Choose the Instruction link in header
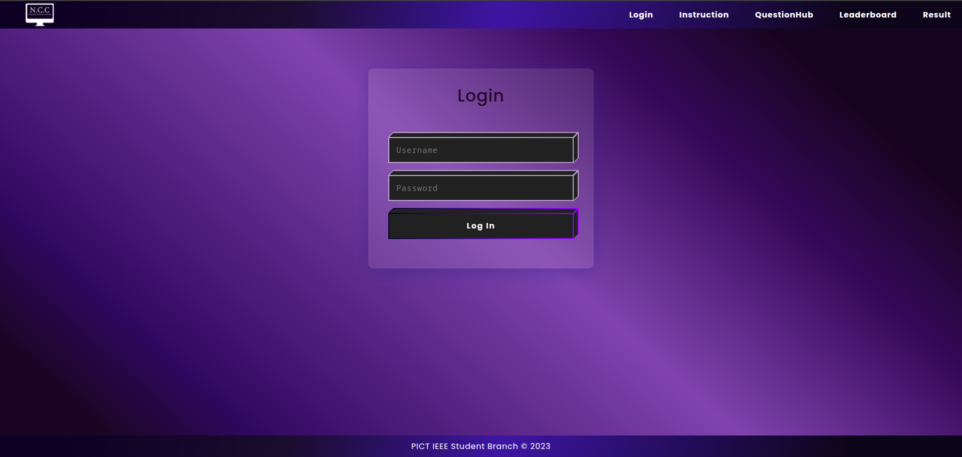This screenshot has height=457, width=962. [x=703, y=15]
